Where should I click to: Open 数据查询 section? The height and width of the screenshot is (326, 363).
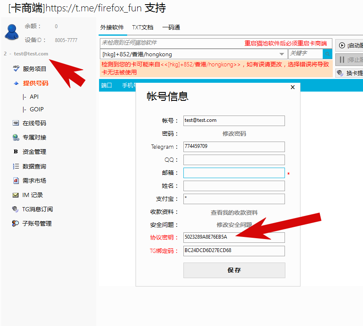pos(34,166)
